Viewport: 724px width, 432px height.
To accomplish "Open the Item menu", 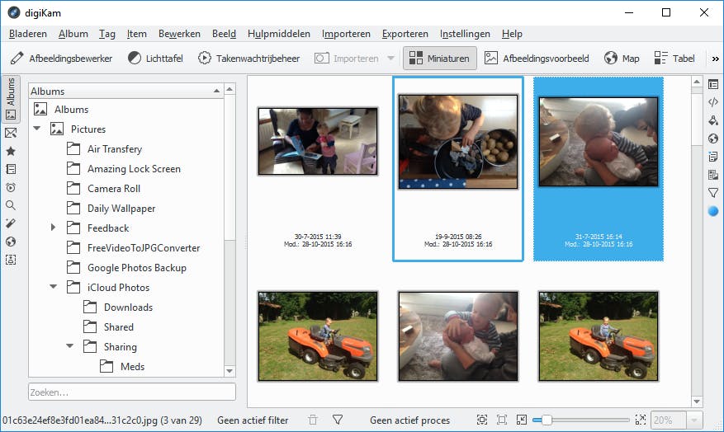I will pos(137,34).
